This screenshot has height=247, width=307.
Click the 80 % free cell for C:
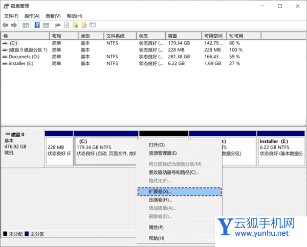(234, 43)
